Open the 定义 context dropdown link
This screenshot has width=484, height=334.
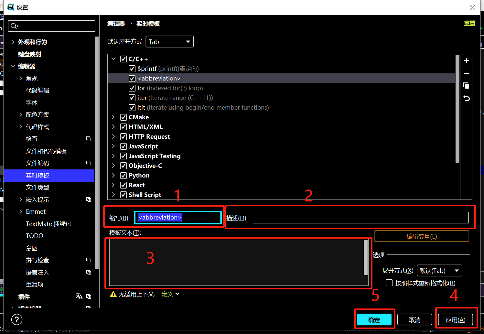coord(170,294)
